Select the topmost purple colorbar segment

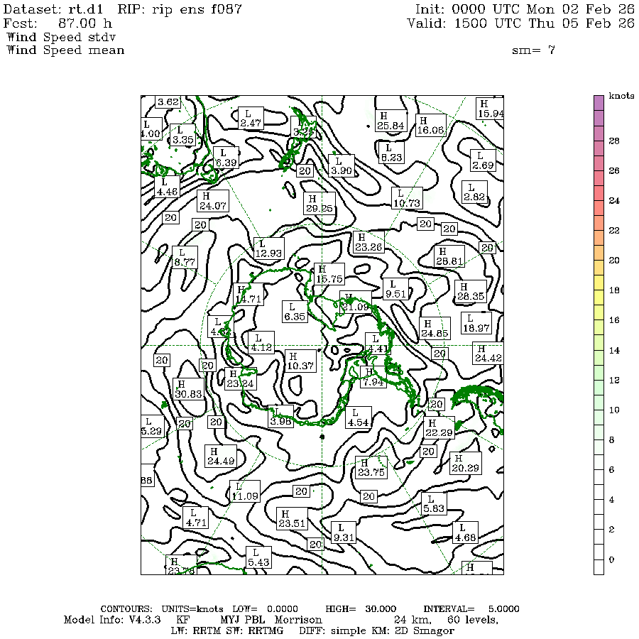599,104
